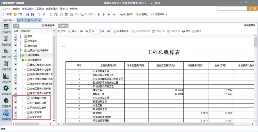
Task: Click the 设置起始页 button
Action: (x=121, y=31)
